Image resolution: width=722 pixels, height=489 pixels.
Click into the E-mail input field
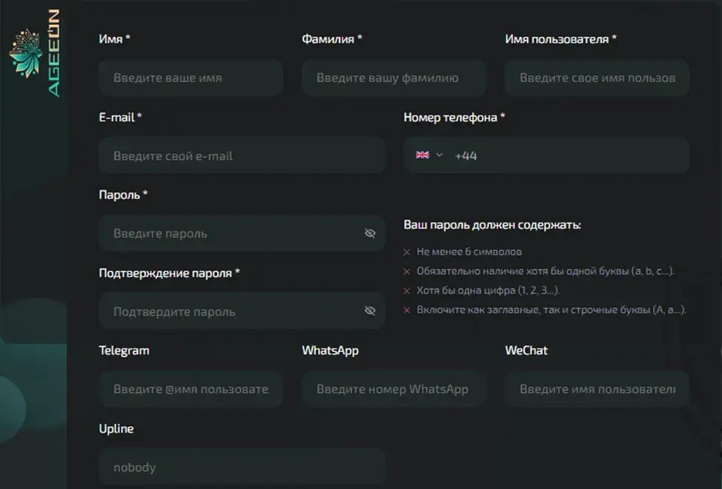[x=242, y=156]
